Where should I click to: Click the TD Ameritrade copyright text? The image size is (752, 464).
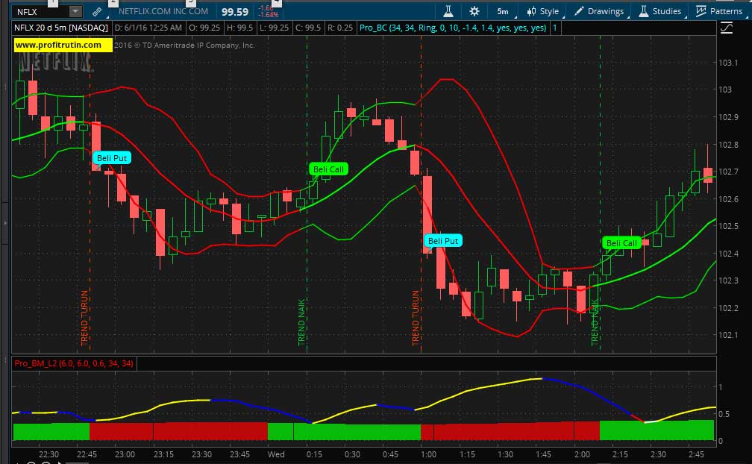185,45
